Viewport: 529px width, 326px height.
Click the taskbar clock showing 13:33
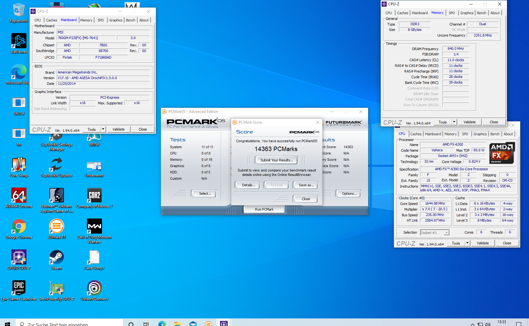coord(502,323)
